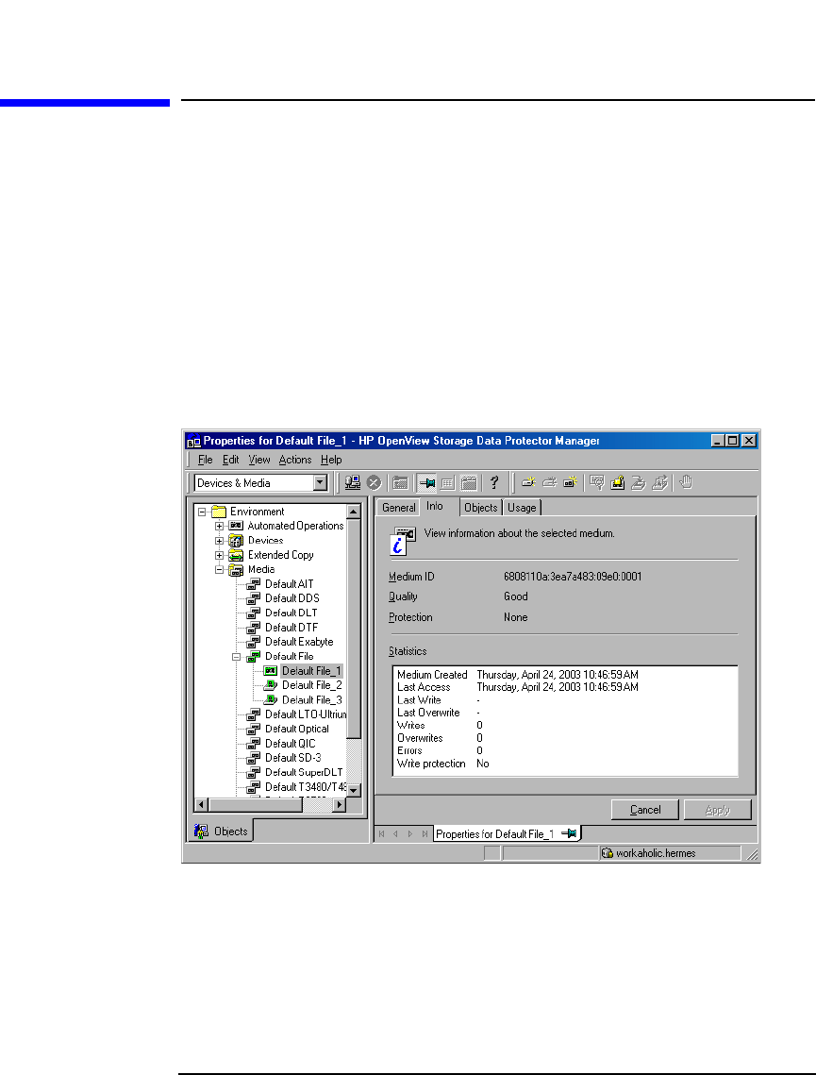Image resolution: width=816 pixels, height=1075 pixels.
Task: Click the Cancel button
Action: coord(644,810)
